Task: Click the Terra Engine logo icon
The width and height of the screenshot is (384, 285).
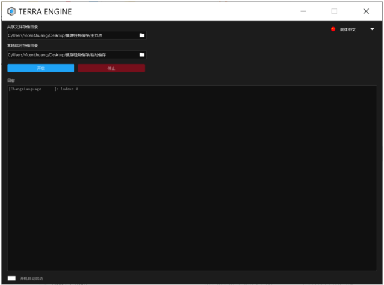Action: tap(11, 11)
